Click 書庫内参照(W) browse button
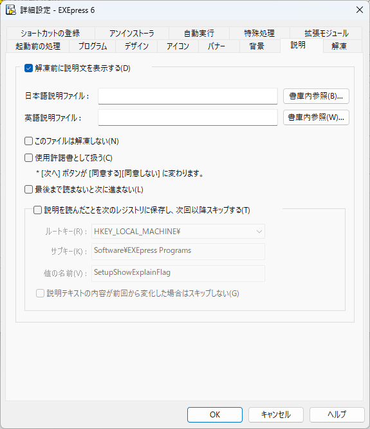 [316, 117]
